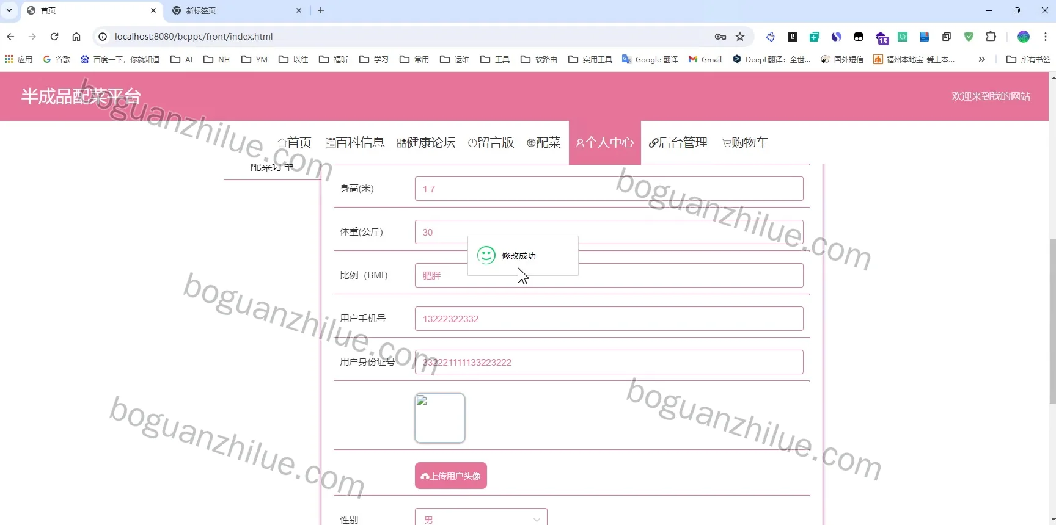The image size is (1056, 525).
Task: Reload the page with the refresh icon
Action: (54, 37)
